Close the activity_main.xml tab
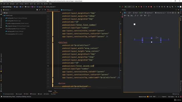182x102 pixels. pyautogui.click(x=59, y=10)
